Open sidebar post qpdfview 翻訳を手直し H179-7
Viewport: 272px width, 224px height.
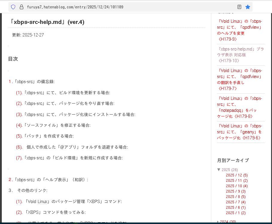tap(240, 80)
